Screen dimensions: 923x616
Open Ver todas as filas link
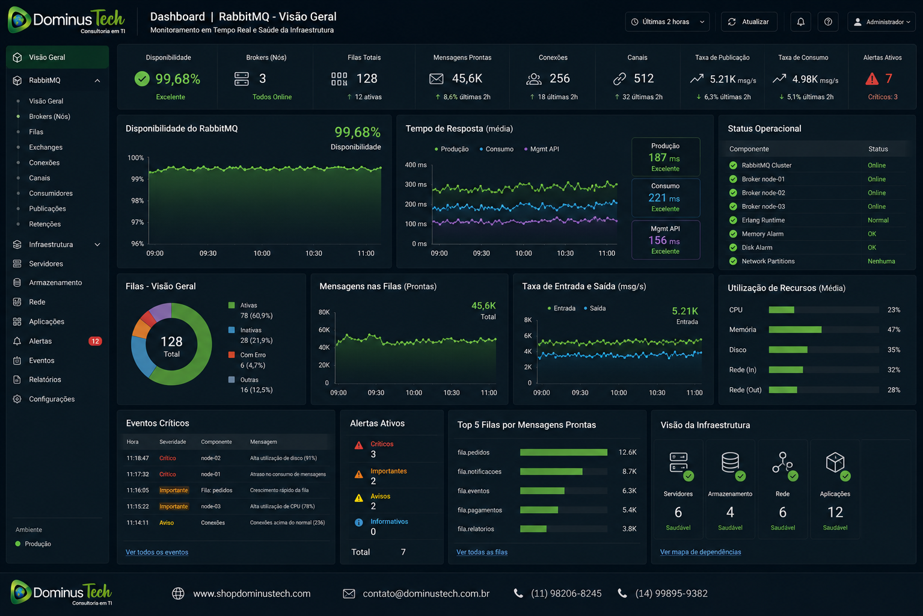[x=482, y=552]
